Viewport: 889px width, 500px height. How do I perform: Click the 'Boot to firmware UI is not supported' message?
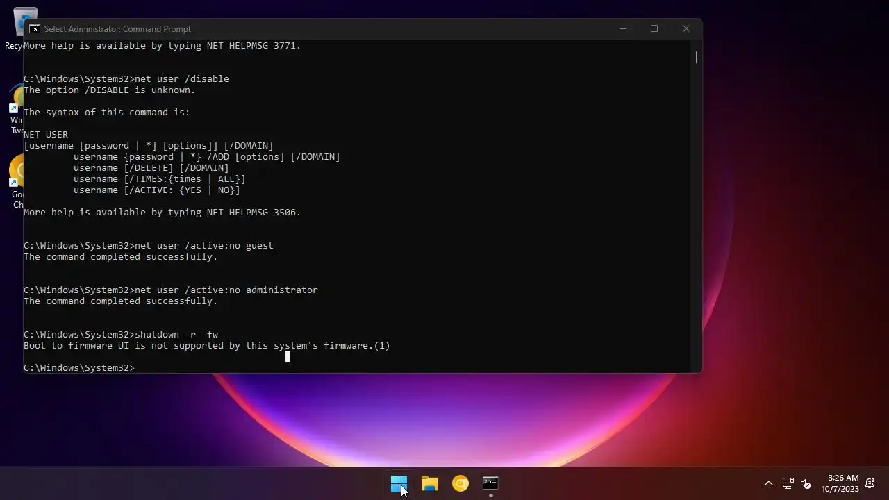point(207,345)
